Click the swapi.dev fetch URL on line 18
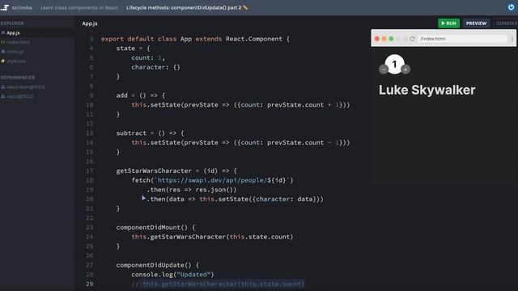Image resolution: width=518 pixels, height=291 pixels. [x=222, y=180]
